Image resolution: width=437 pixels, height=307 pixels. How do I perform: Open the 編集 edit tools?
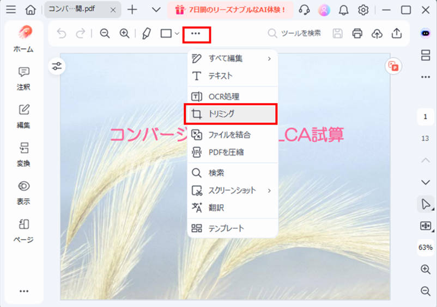(23, 117)
